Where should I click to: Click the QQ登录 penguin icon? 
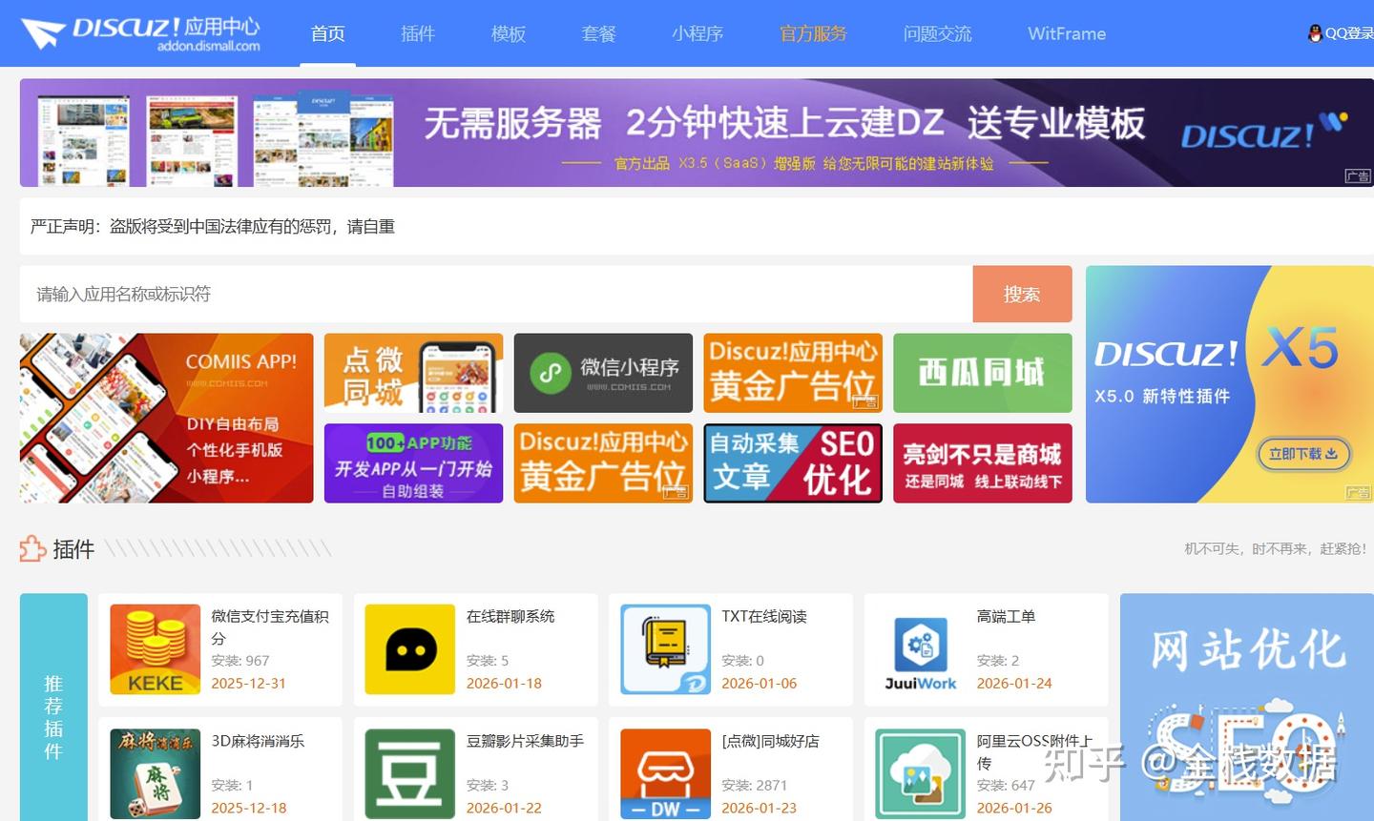(1316, 33)
